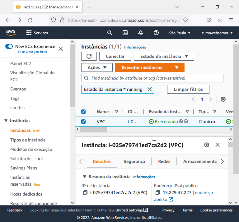Open the notifications bell icon
The height and width of the screenshot is (222, 239).
141,33
